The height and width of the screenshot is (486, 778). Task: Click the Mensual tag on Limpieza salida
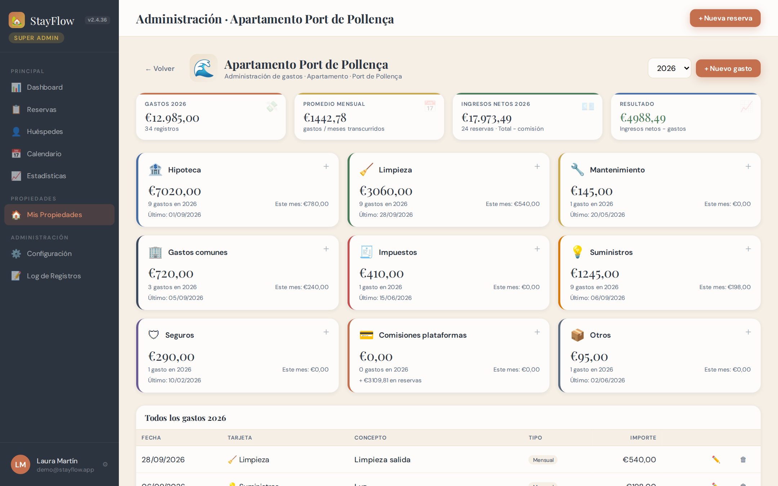click(x=543, y=460)
